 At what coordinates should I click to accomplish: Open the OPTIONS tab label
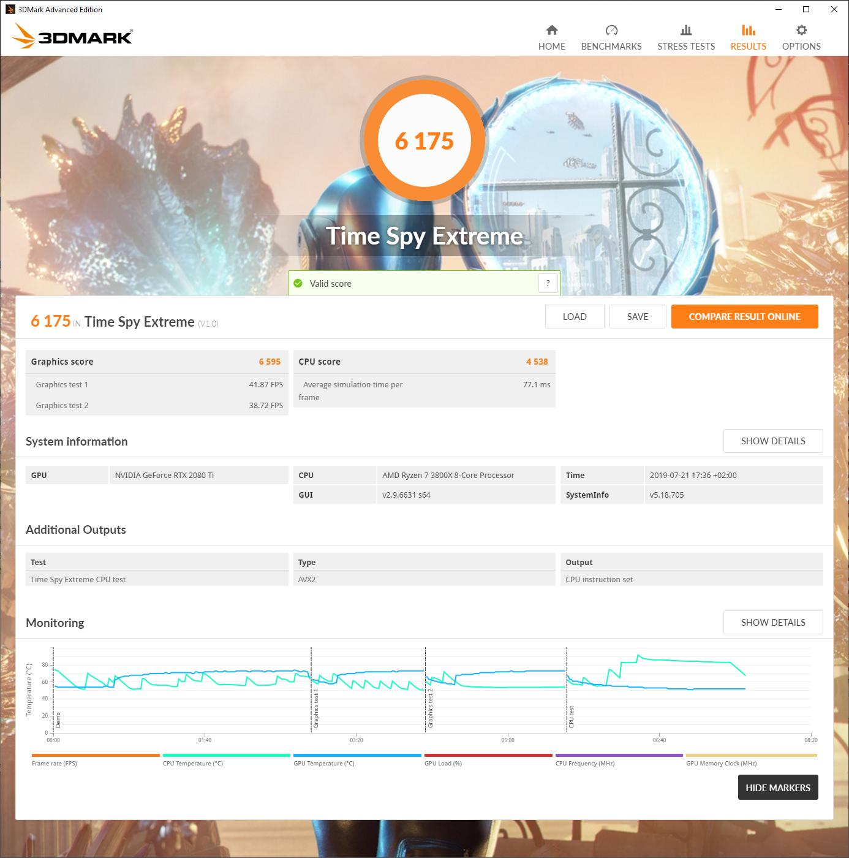(801, 47)
